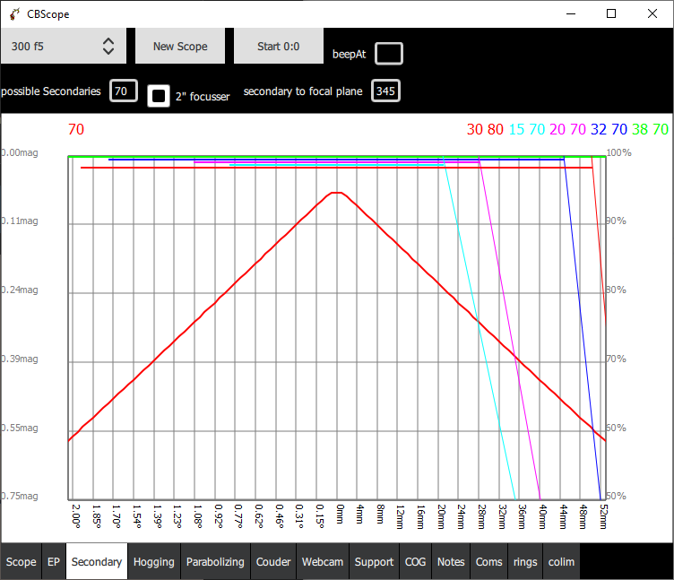Open the rings tab
The width and height of the screenshot is (674, 580).
point(525,561)
